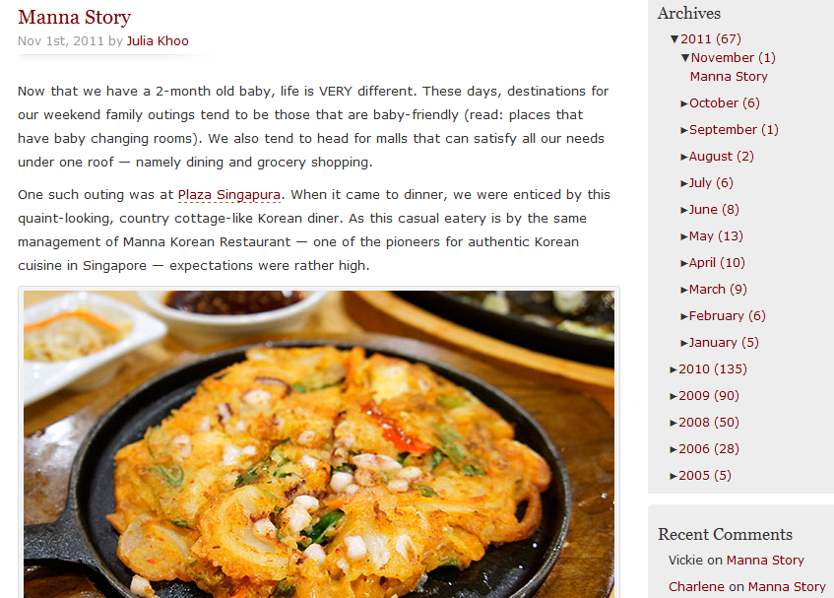Collapse the 2011 archive year triangle

[674, 38]
